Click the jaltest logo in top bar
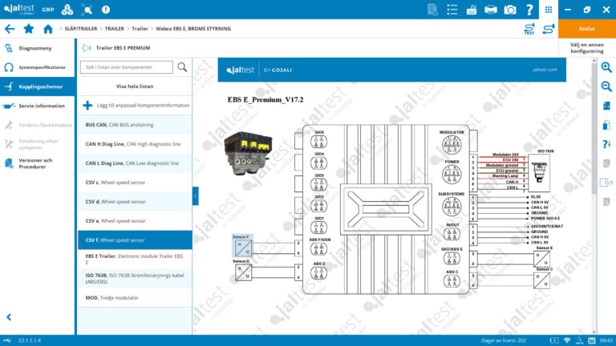This screenshot has height=346, width=616. coord(19,9)
